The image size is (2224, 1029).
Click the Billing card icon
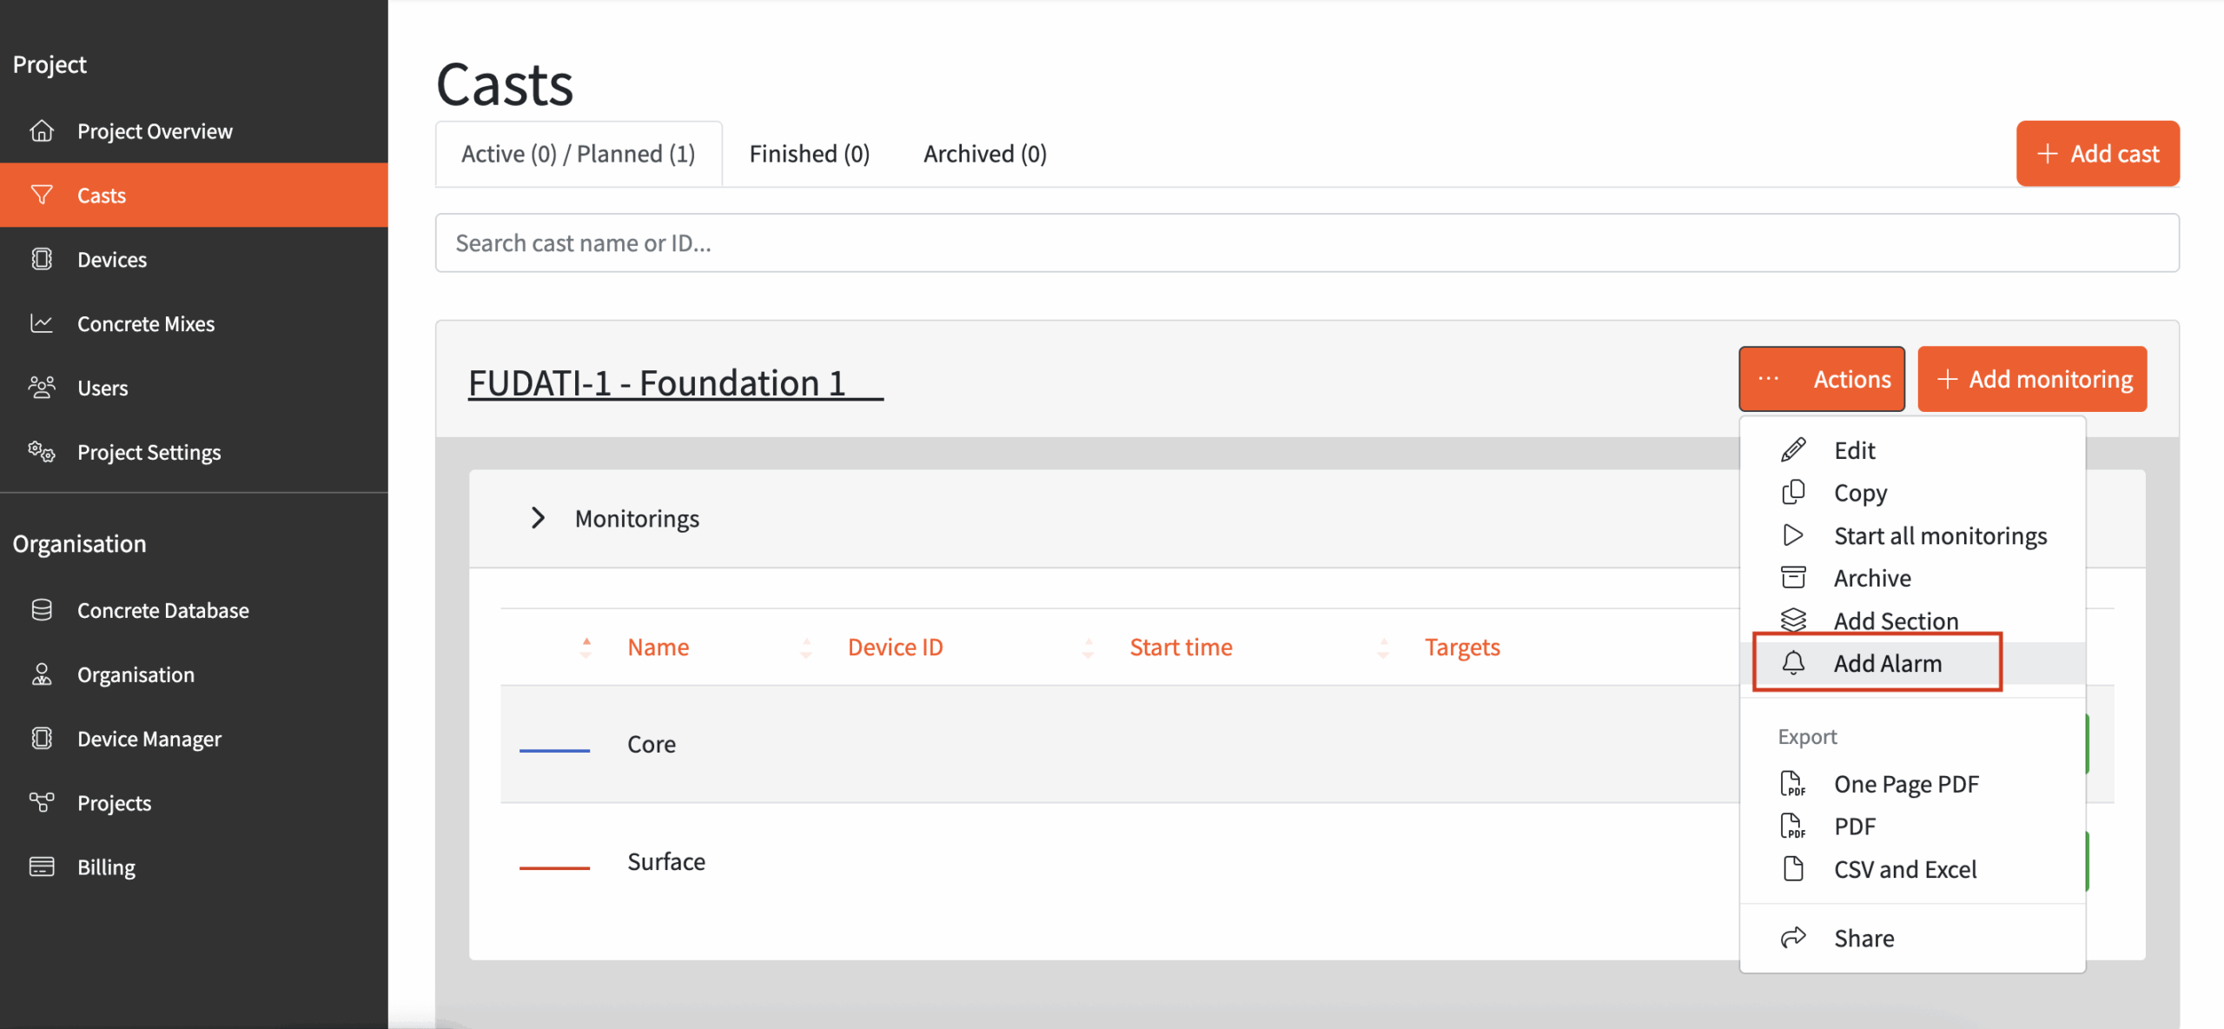(x=41, y=866)
